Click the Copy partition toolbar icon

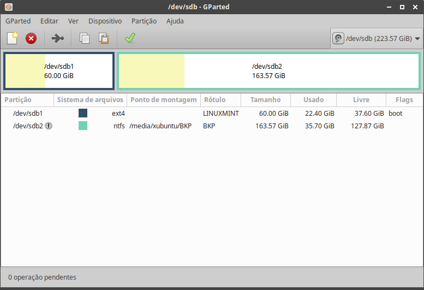[85, 38]
